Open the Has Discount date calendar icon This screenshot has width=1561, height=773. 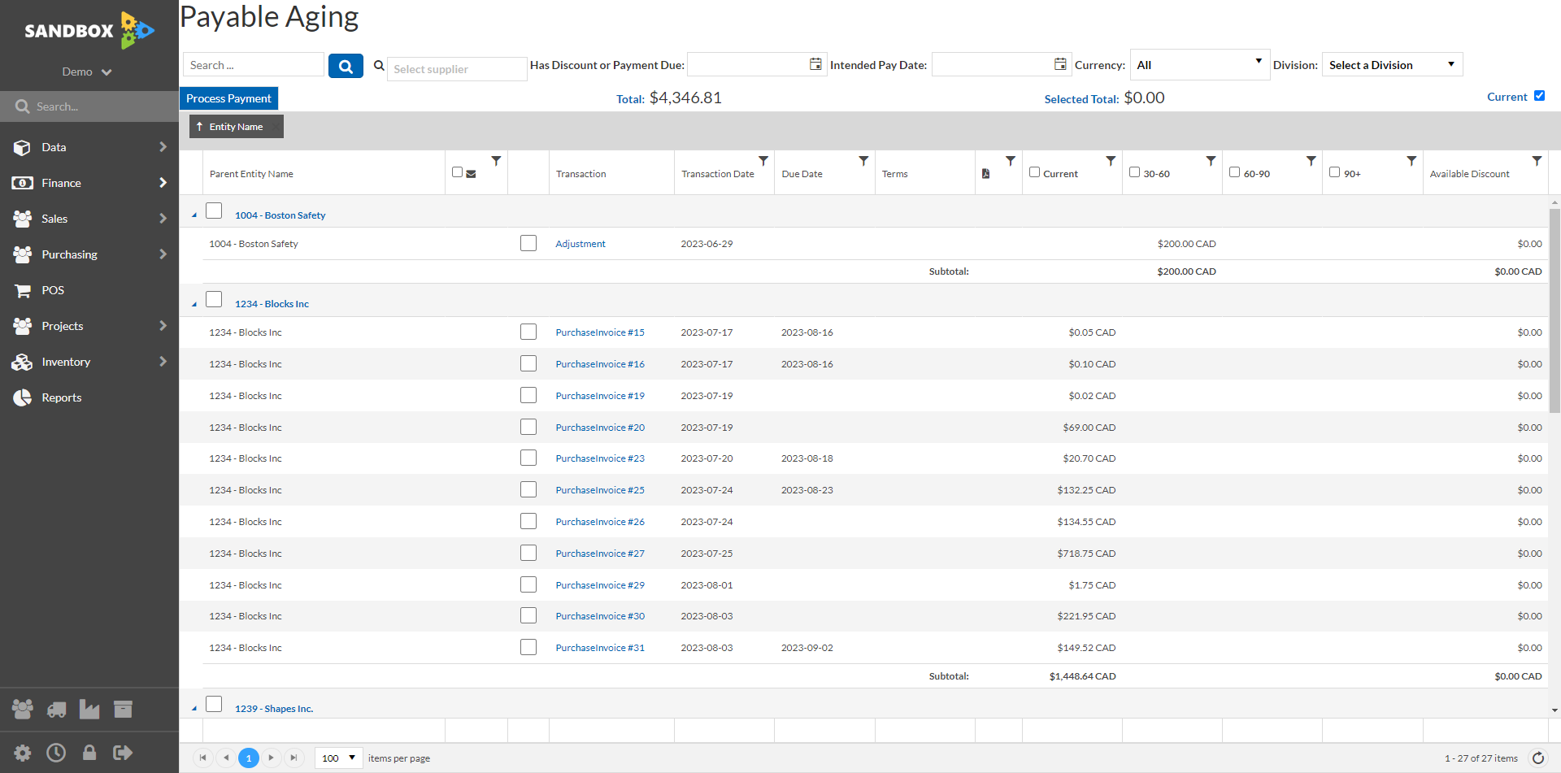pyautogui.click(x=815, y=64)
